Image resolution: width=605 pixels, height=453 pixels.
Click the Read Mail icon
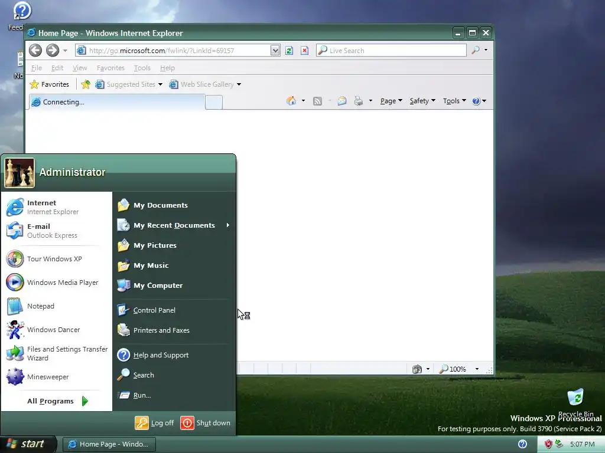coord(342,101)
